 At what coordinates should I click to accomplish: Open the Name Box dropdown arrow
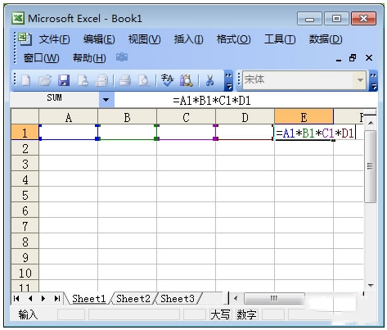click(106, 100)
